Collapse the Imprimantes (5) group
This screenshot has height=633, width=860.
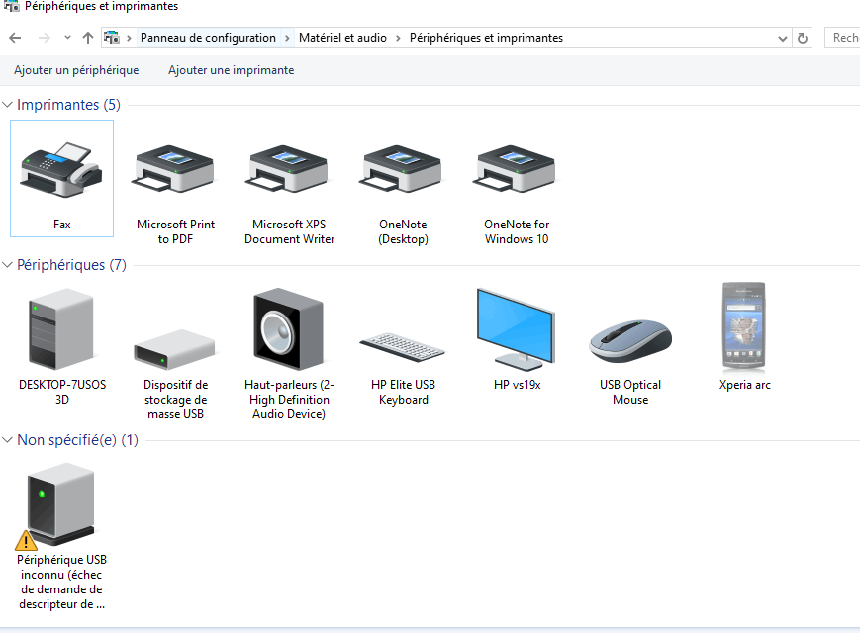(7, 104)
